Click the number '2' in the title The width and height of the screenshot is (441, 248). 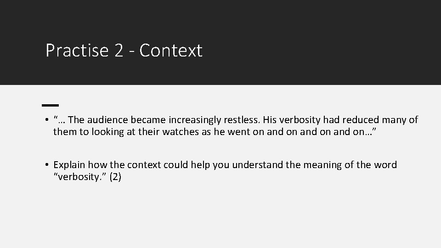pos(119,51)
